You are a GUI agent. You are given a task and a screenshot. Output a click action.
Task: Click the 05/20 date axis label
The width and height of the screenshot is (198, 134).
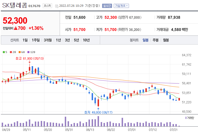tap(48, 130)
